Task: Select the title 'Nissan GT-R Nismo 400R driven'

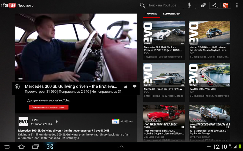Action: pos(209,49)
